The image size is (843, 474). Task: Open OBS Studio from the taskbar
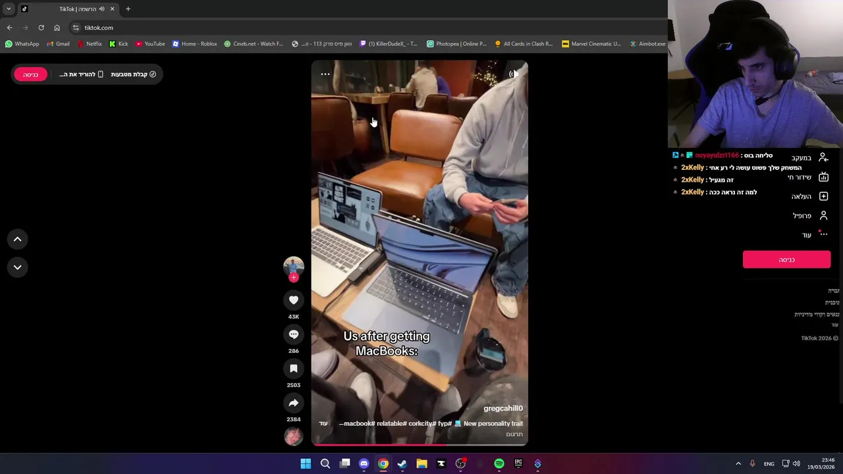click(x=460, y=463)
